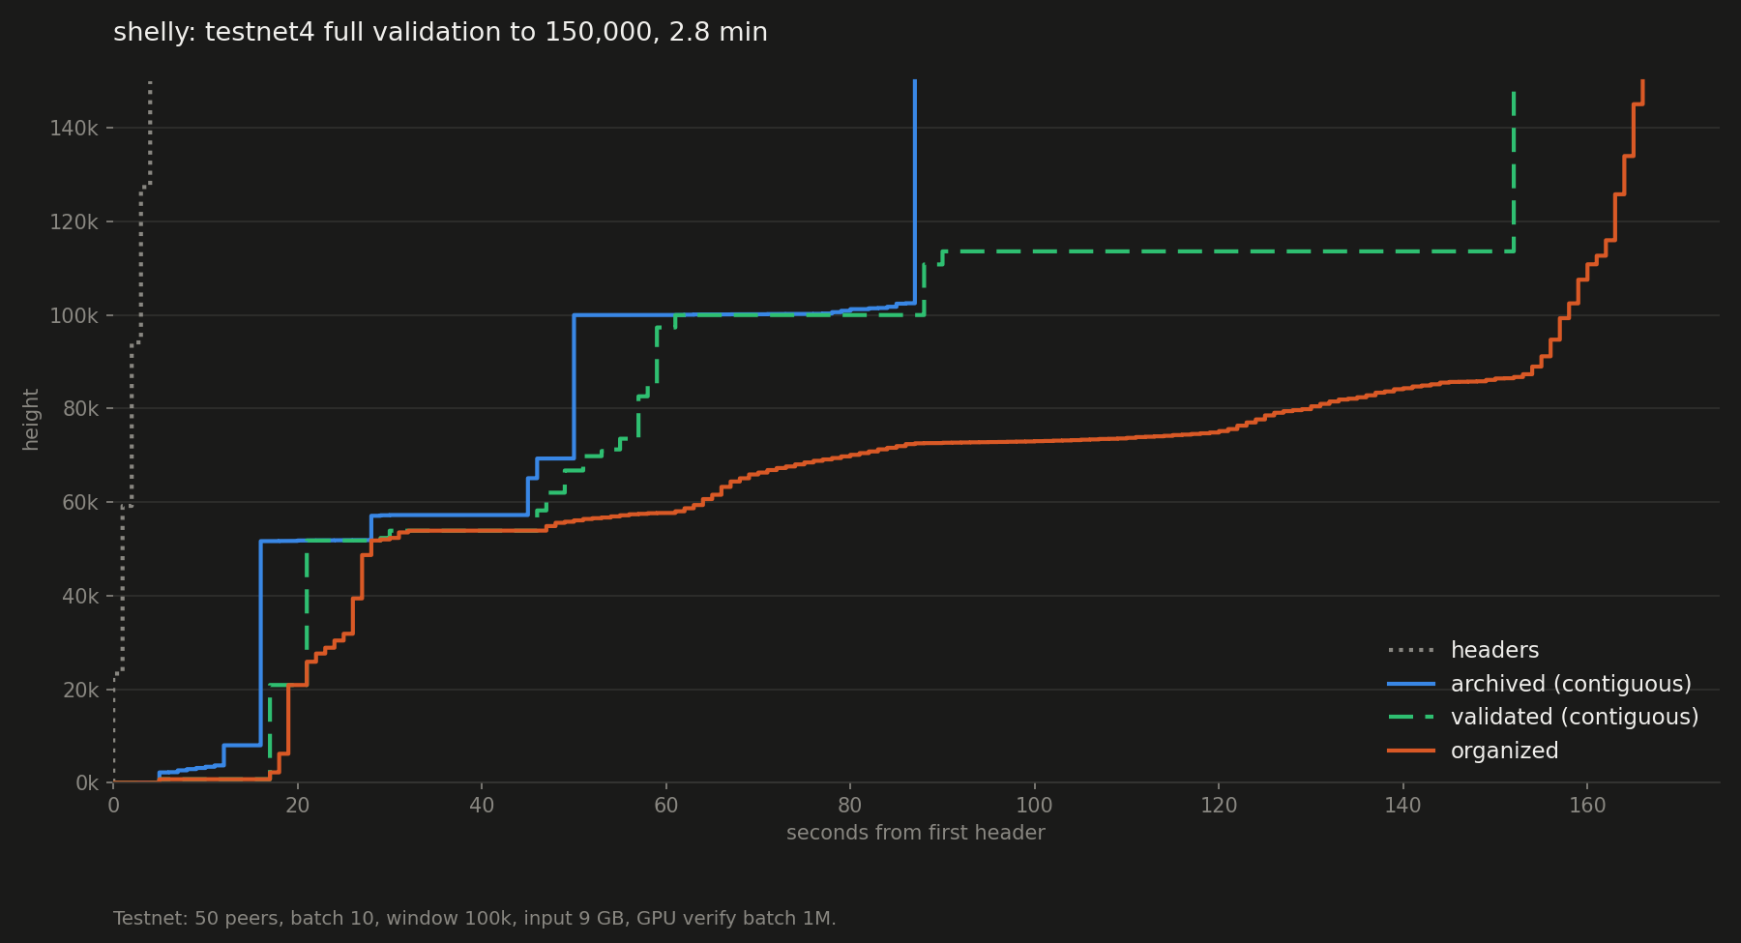This screenshot has width=1741, height=943.
Task: Click the blue vertical spike near 87 seconds
Action: (x=915, y=193)
